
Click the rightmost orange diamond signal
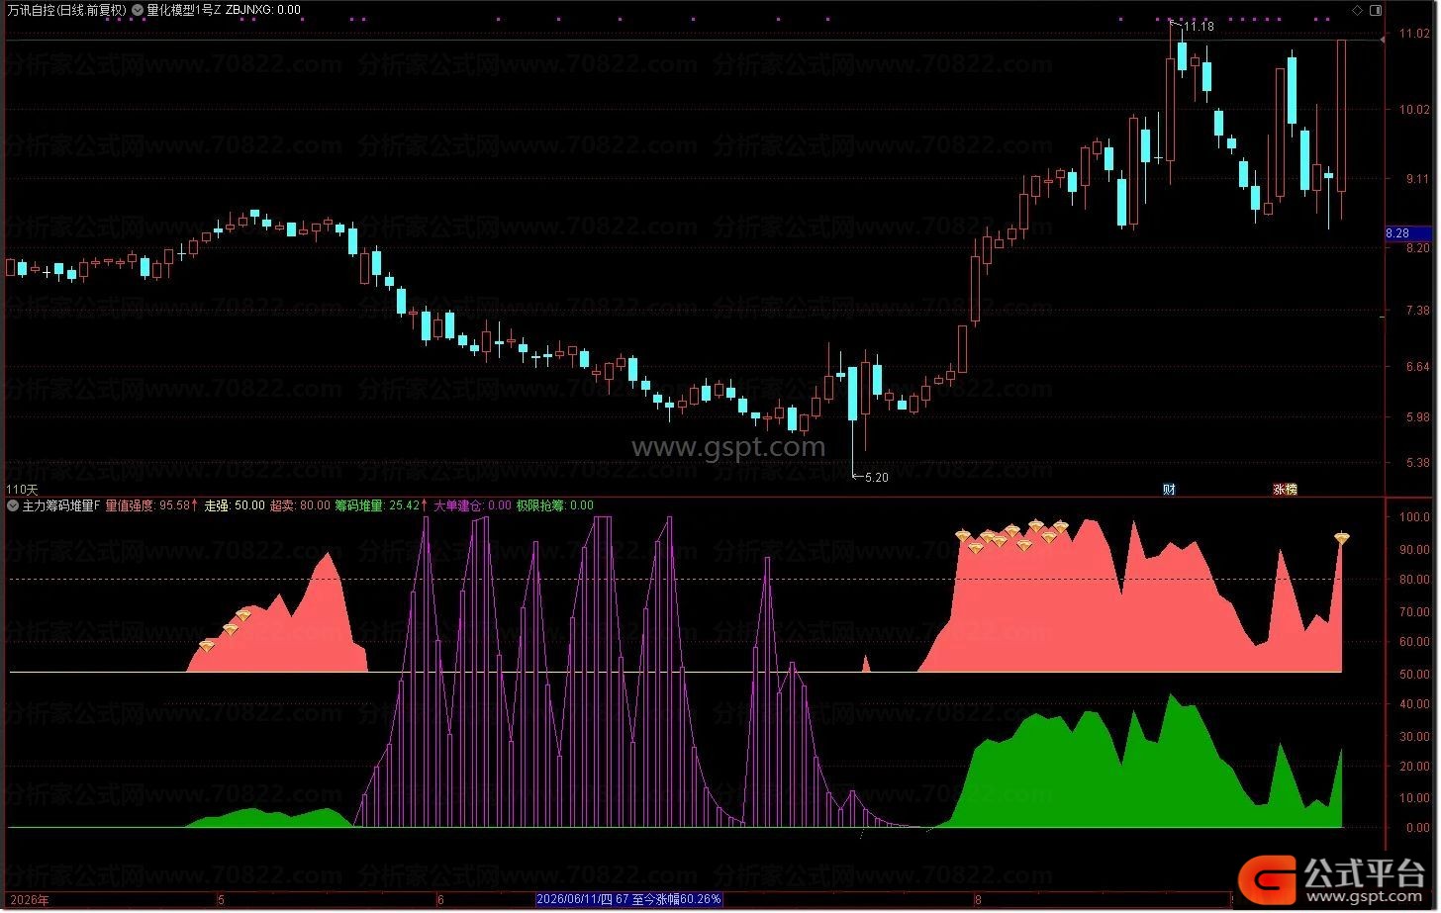pyautogui.click(x=1342, y=538)
